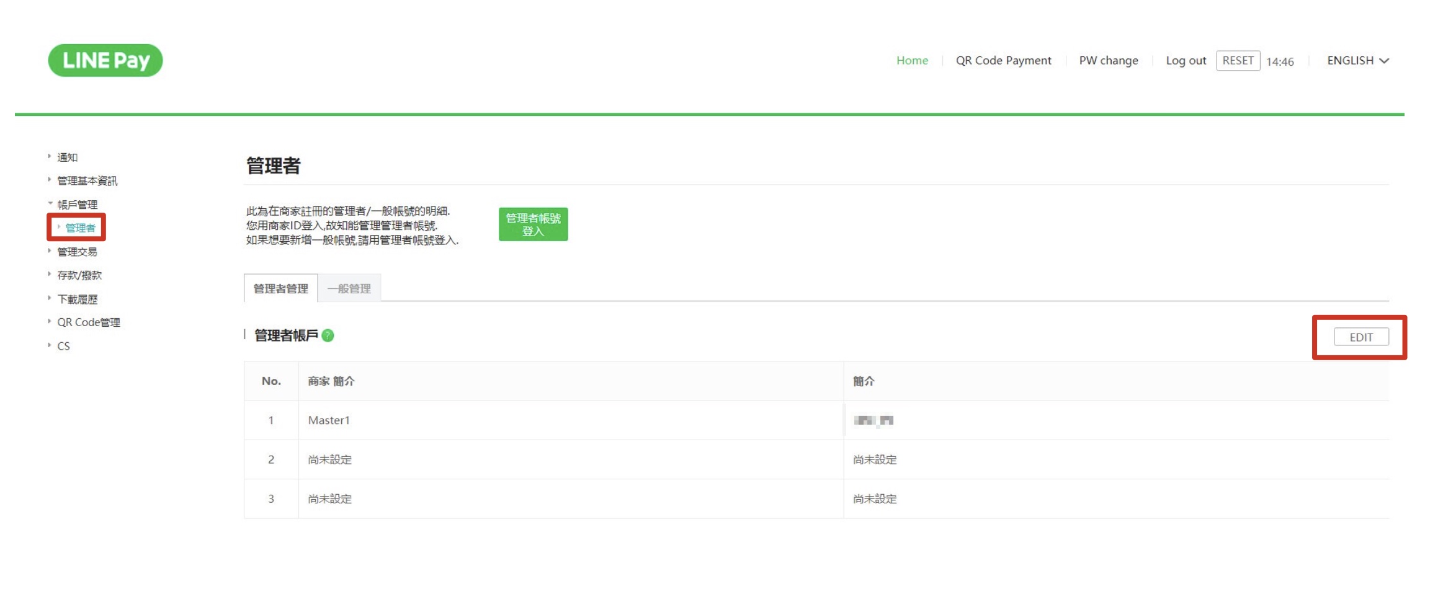Open 管理交易 in the sidebar
Screen dimensions: 1443x589
tap(77, 252)
